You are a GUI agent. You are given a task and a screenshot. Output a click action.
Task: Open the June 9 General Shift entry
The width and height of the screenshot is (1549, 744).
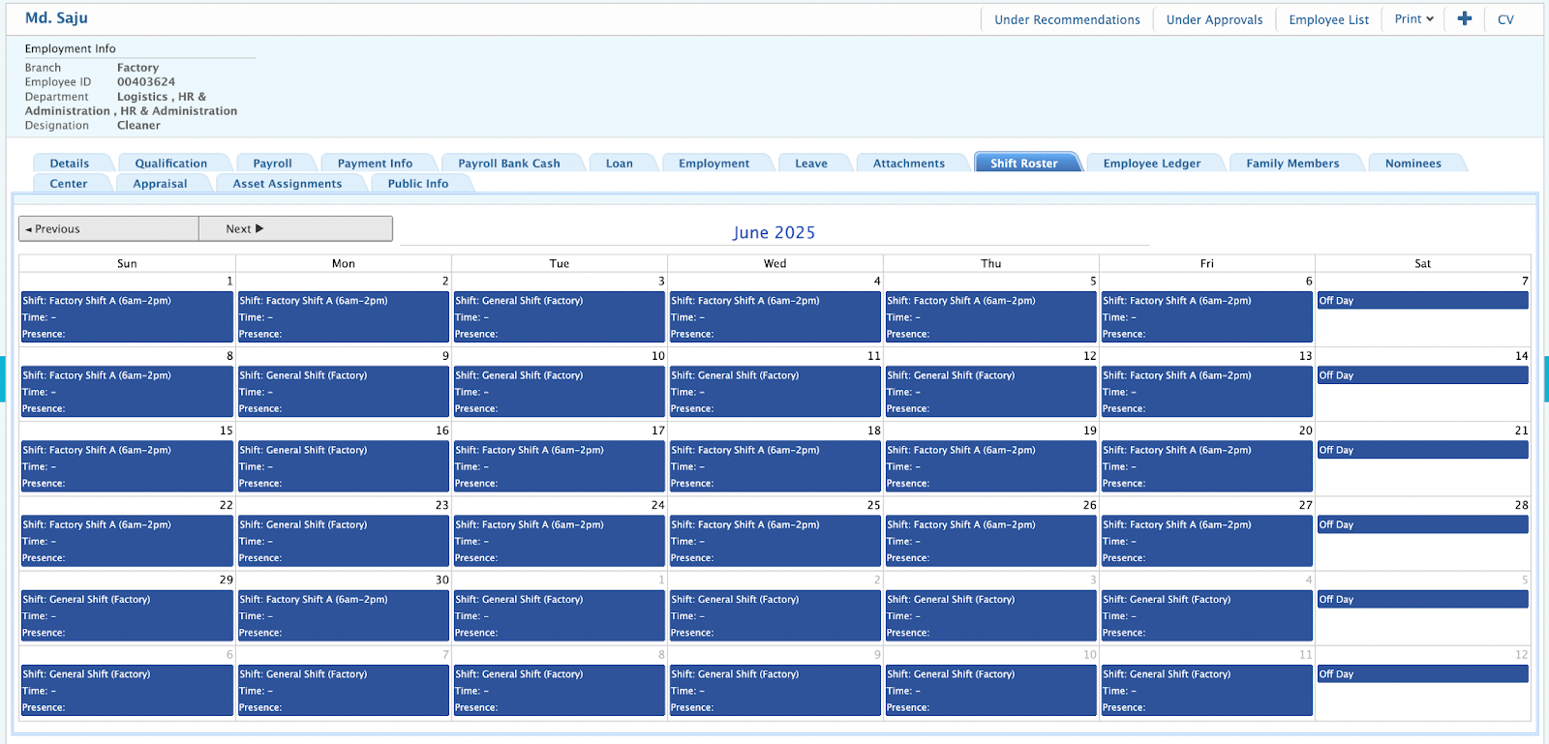click(x=343, y=391)
